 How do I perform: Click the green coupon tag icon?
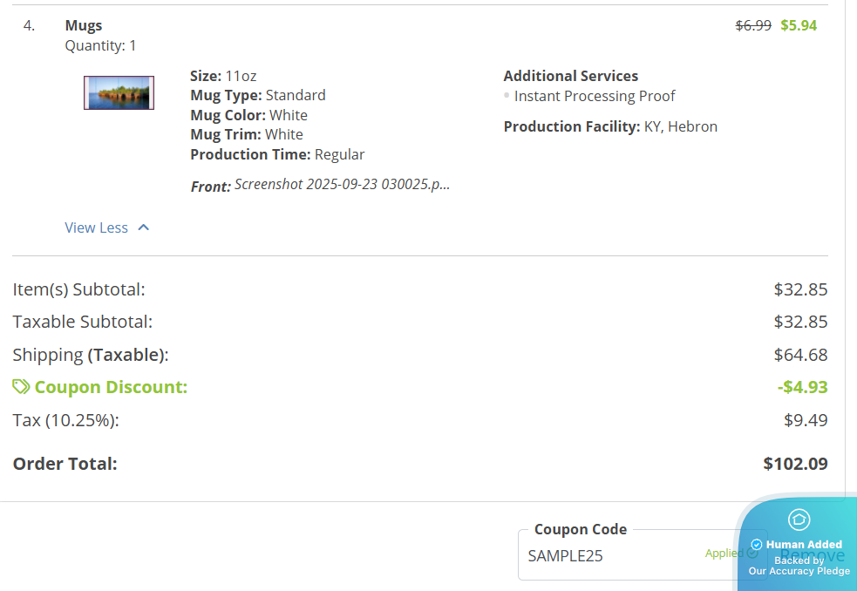tap(21, 386)
